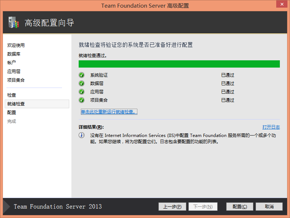Click green check icon beside 系统验证

tap(82, 75)
